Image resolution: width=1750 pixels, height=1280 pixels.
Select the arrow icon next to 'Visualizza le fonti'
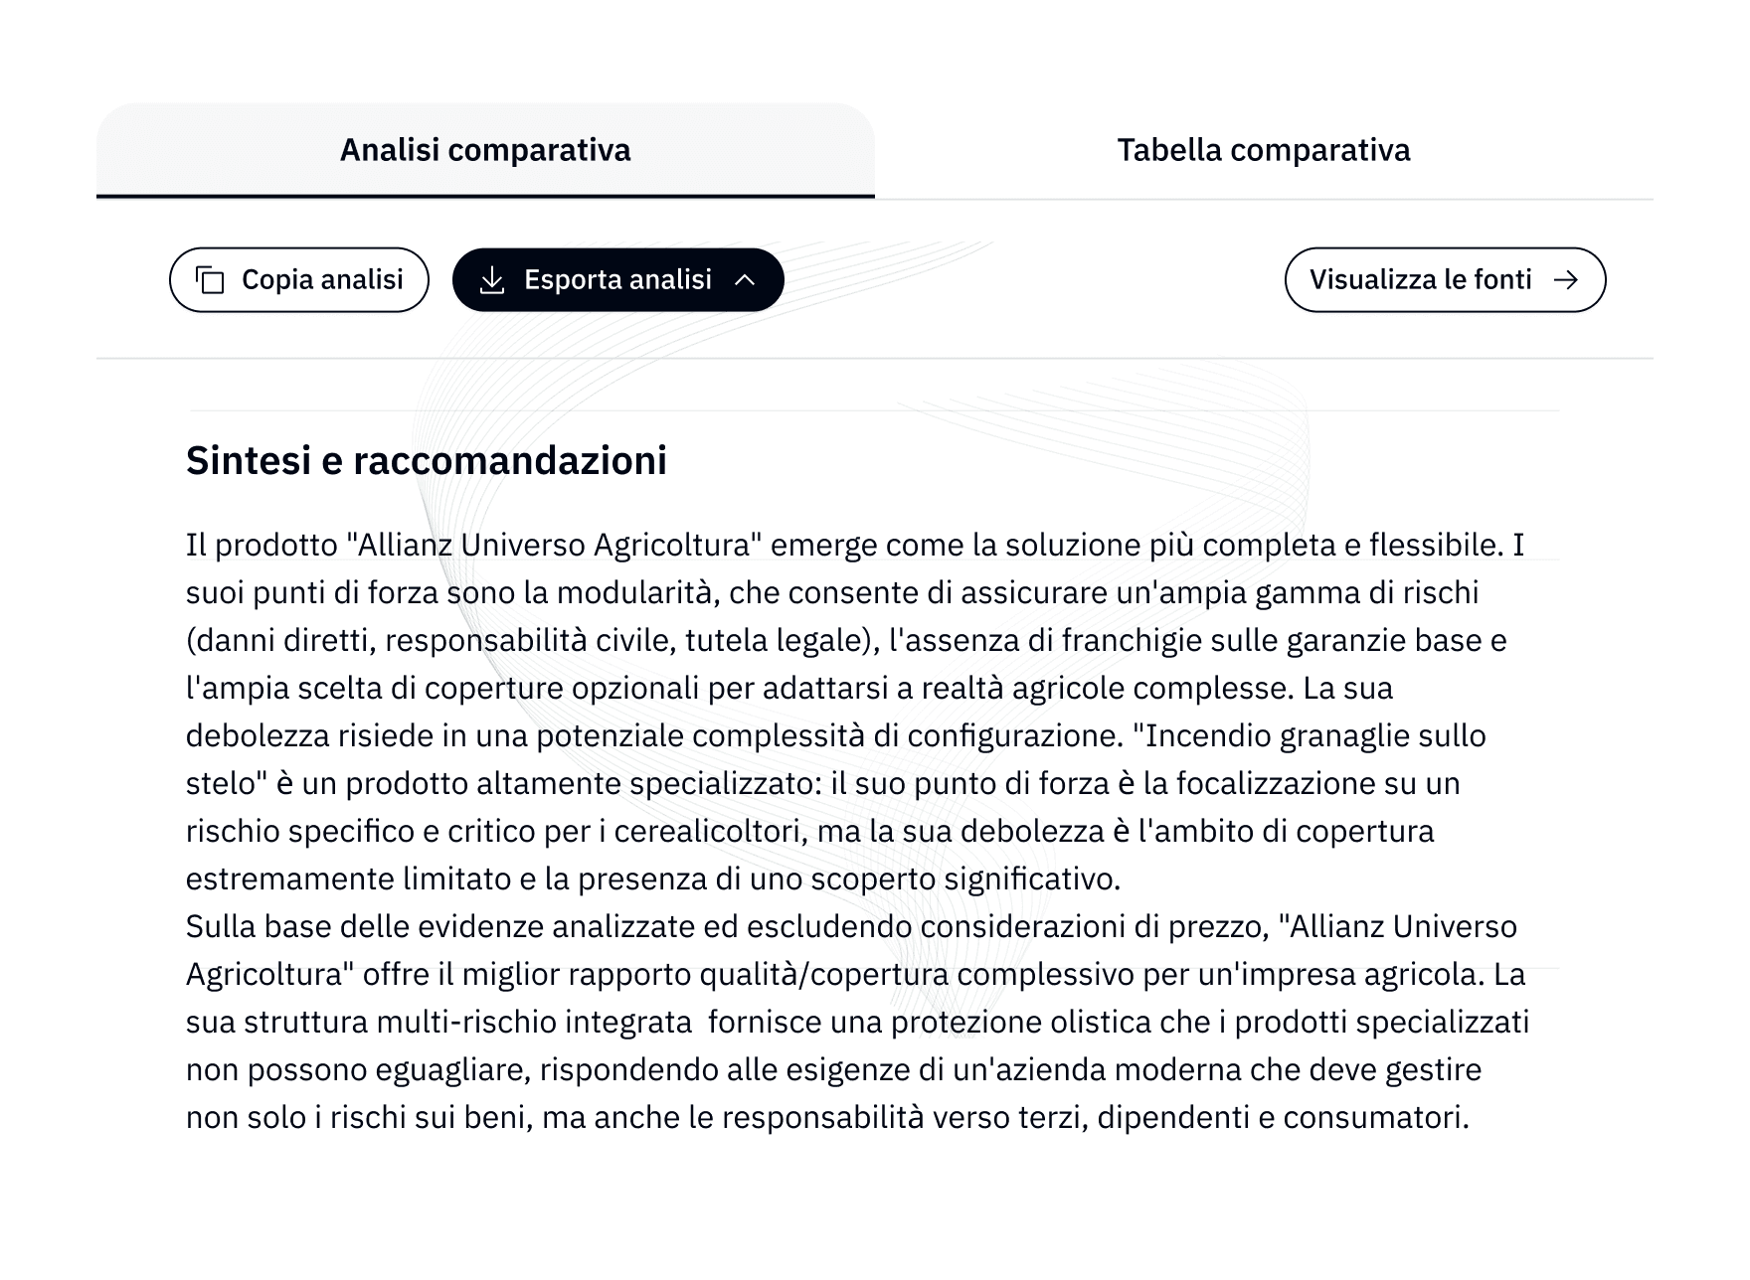(1569, 280)
